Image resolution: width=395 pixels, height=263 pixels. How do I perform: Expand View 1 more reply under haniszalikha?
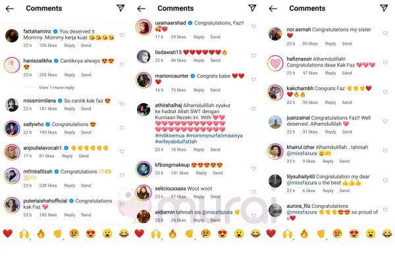click(x=57, y=87)
